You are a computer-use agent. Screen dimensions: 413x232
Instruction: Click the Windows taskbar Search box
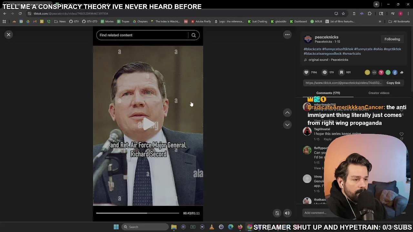(145, 227)
